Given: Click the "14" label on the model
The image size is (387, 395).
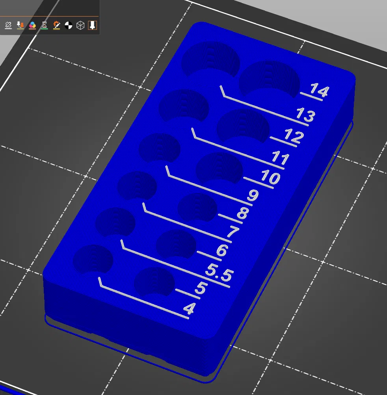Looking at the screenshot, I should 320,90.
